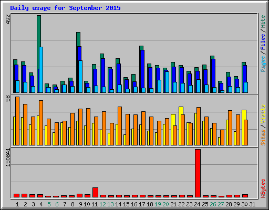Click the tall red KBytes bar on day 24

point(198,173)
